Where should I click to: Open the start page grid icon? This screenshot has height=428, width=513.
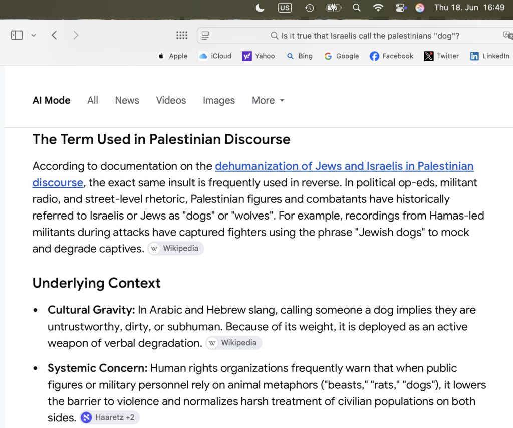point(182,36)
